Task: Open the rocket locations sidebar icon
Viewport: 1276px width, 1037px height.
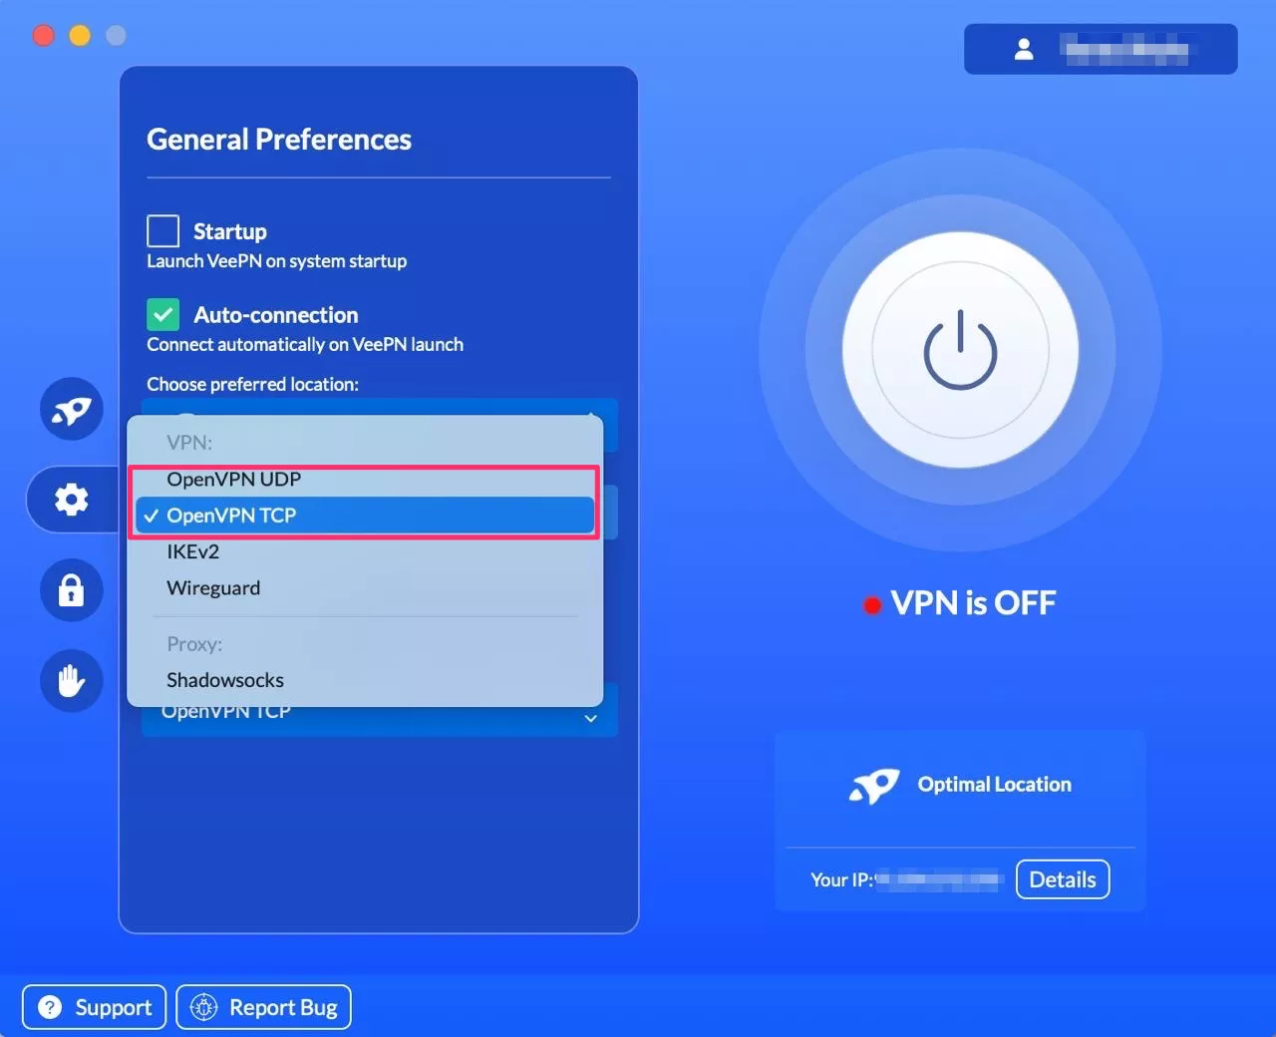Action: [72, 409]
